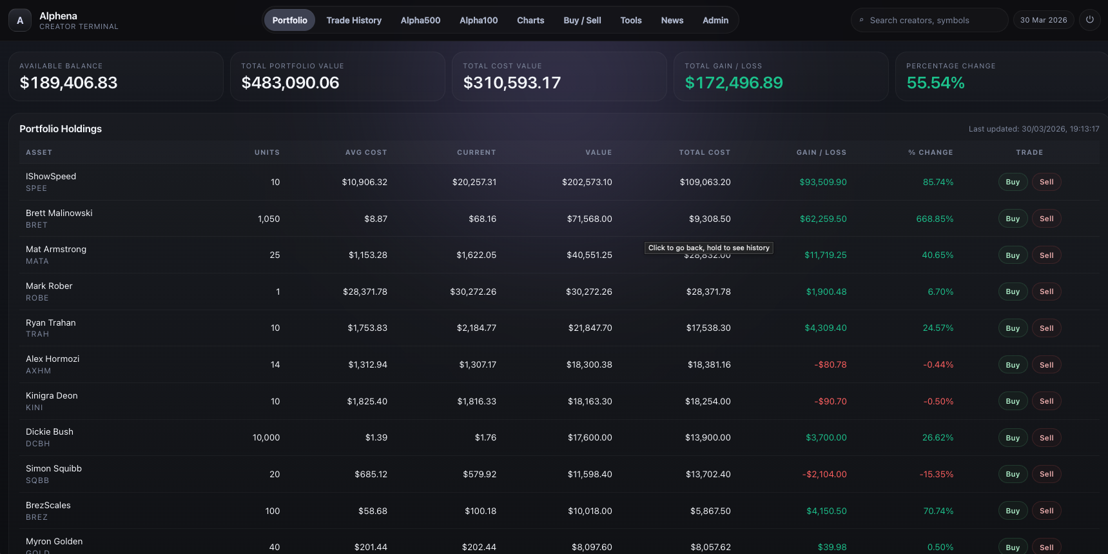Open the Portfolio tab
The height and width of the screenshot is (554, 1108).
click(x=290, y=21)
